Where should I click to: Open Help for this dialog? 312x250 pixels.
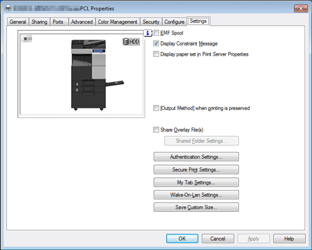290,239
